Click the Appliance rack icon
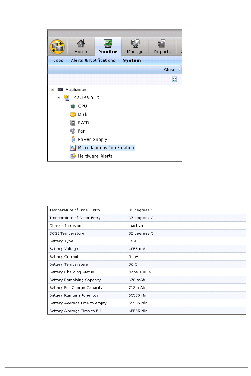 [x=60, y=89]
